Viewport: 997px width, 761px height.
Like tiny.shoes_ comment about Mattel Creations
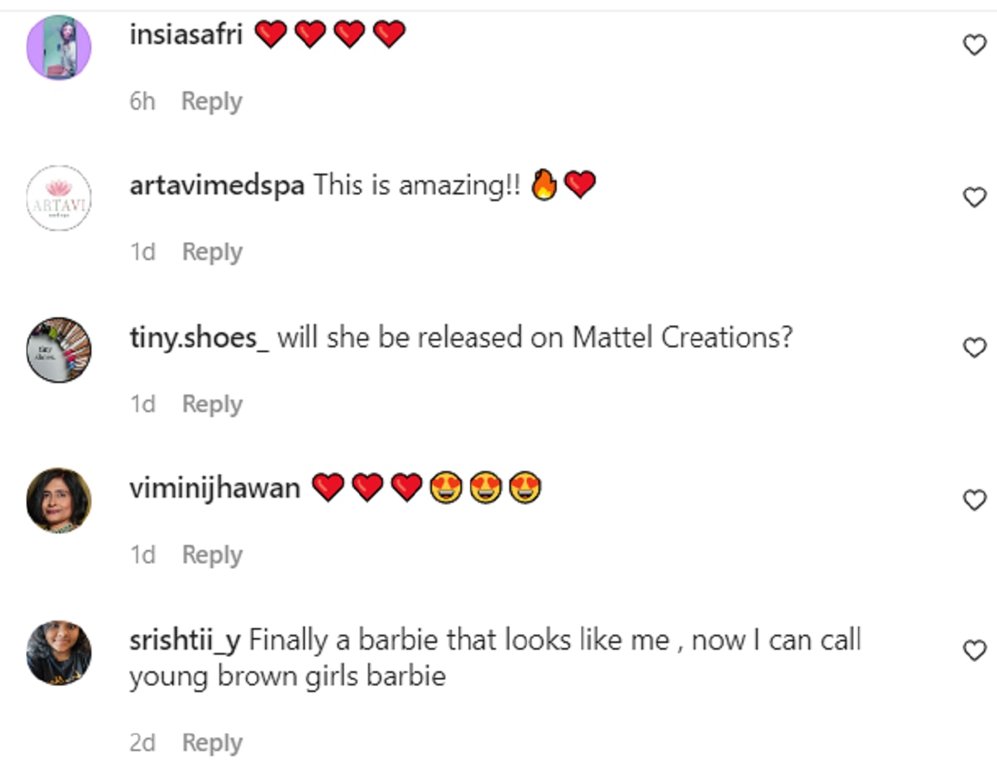[x=974, y=347]
